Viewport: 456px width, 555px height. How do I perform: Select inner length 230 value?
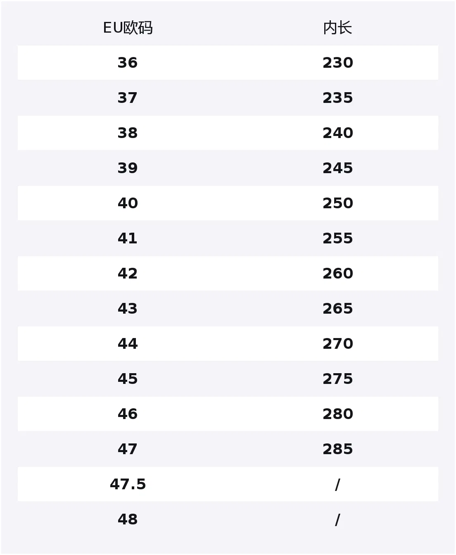[337, 63]
